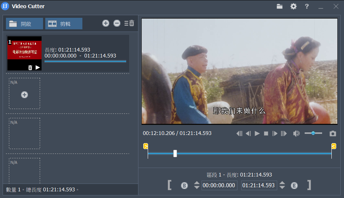The width and height of the screenshot is (344, 198).
Task: Decrease end time with down arrow
Action: [x=282, y=187]
